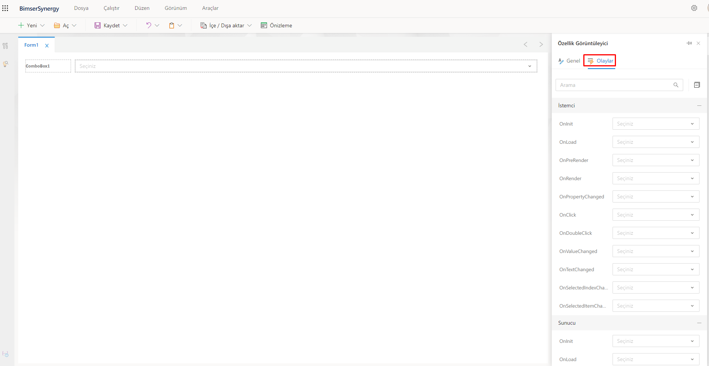The height and width of the screenshot is (366, 709).
Task: Click the lightbulb icon in left sidebar
Action: 5,64
